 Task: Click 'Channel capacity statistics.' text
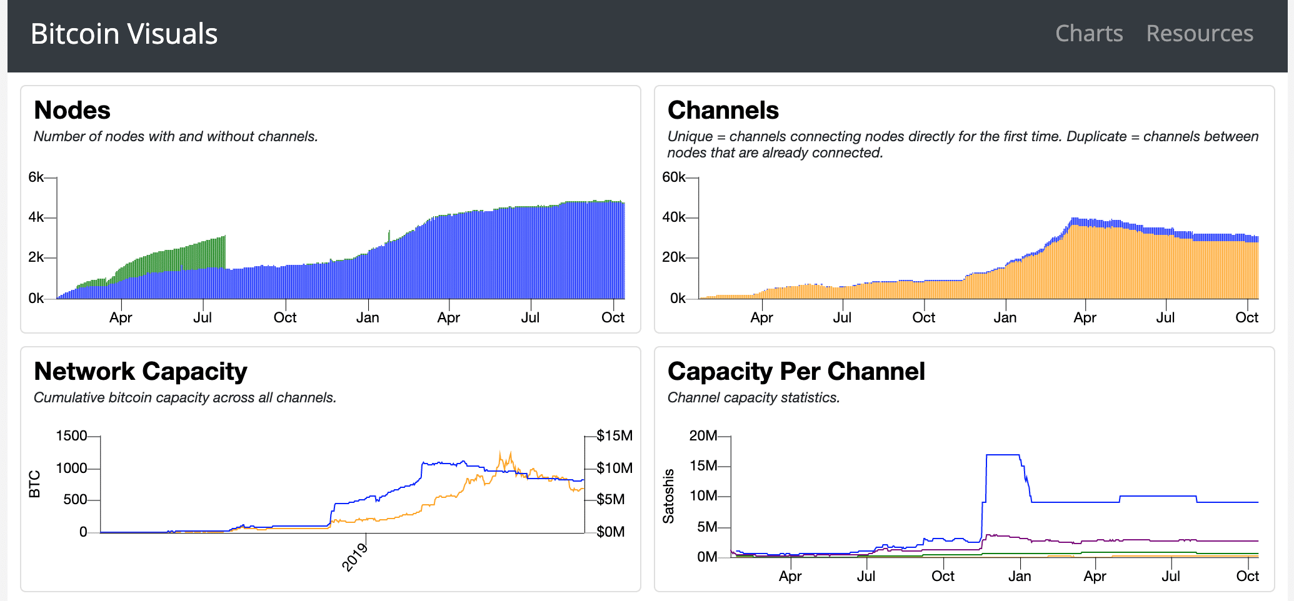753,397
